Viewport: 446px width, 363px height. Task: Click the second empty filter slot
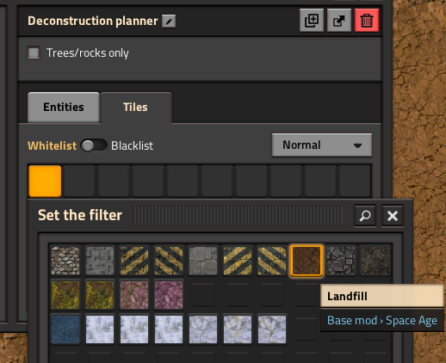click(x=114, y=181)
